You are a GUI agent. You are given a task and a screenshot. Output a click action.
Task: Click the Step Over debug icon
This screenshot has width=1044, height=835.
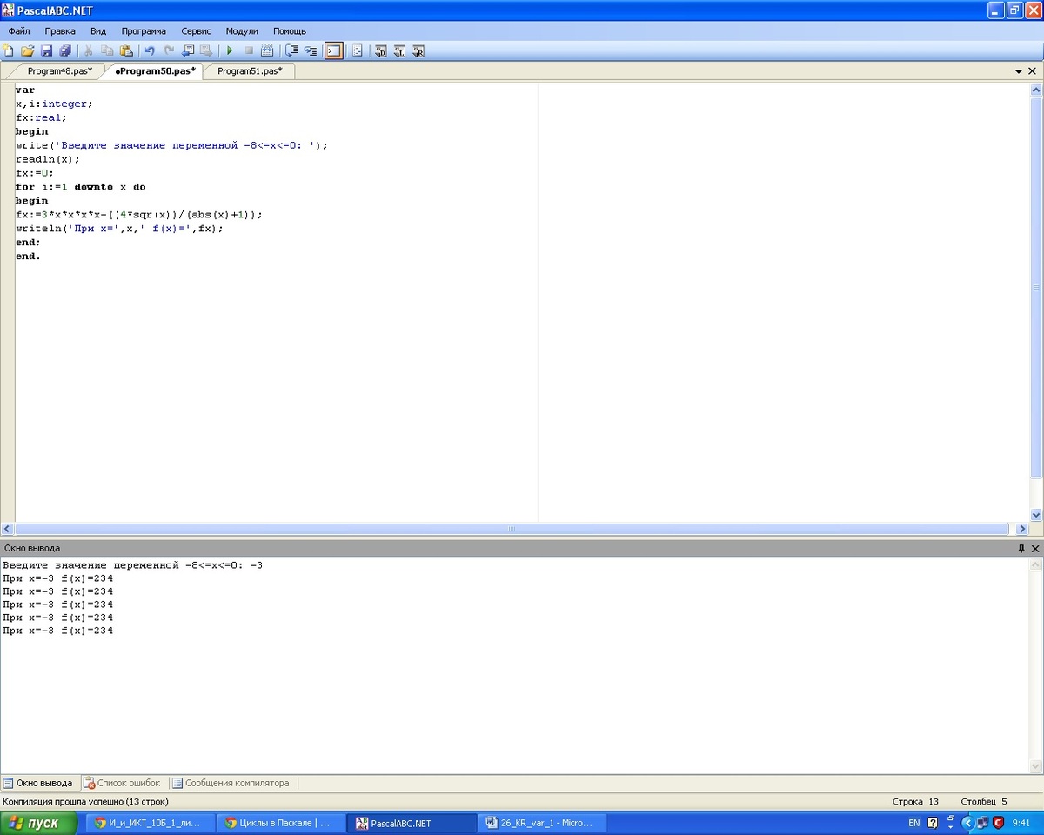click(291, 50)
